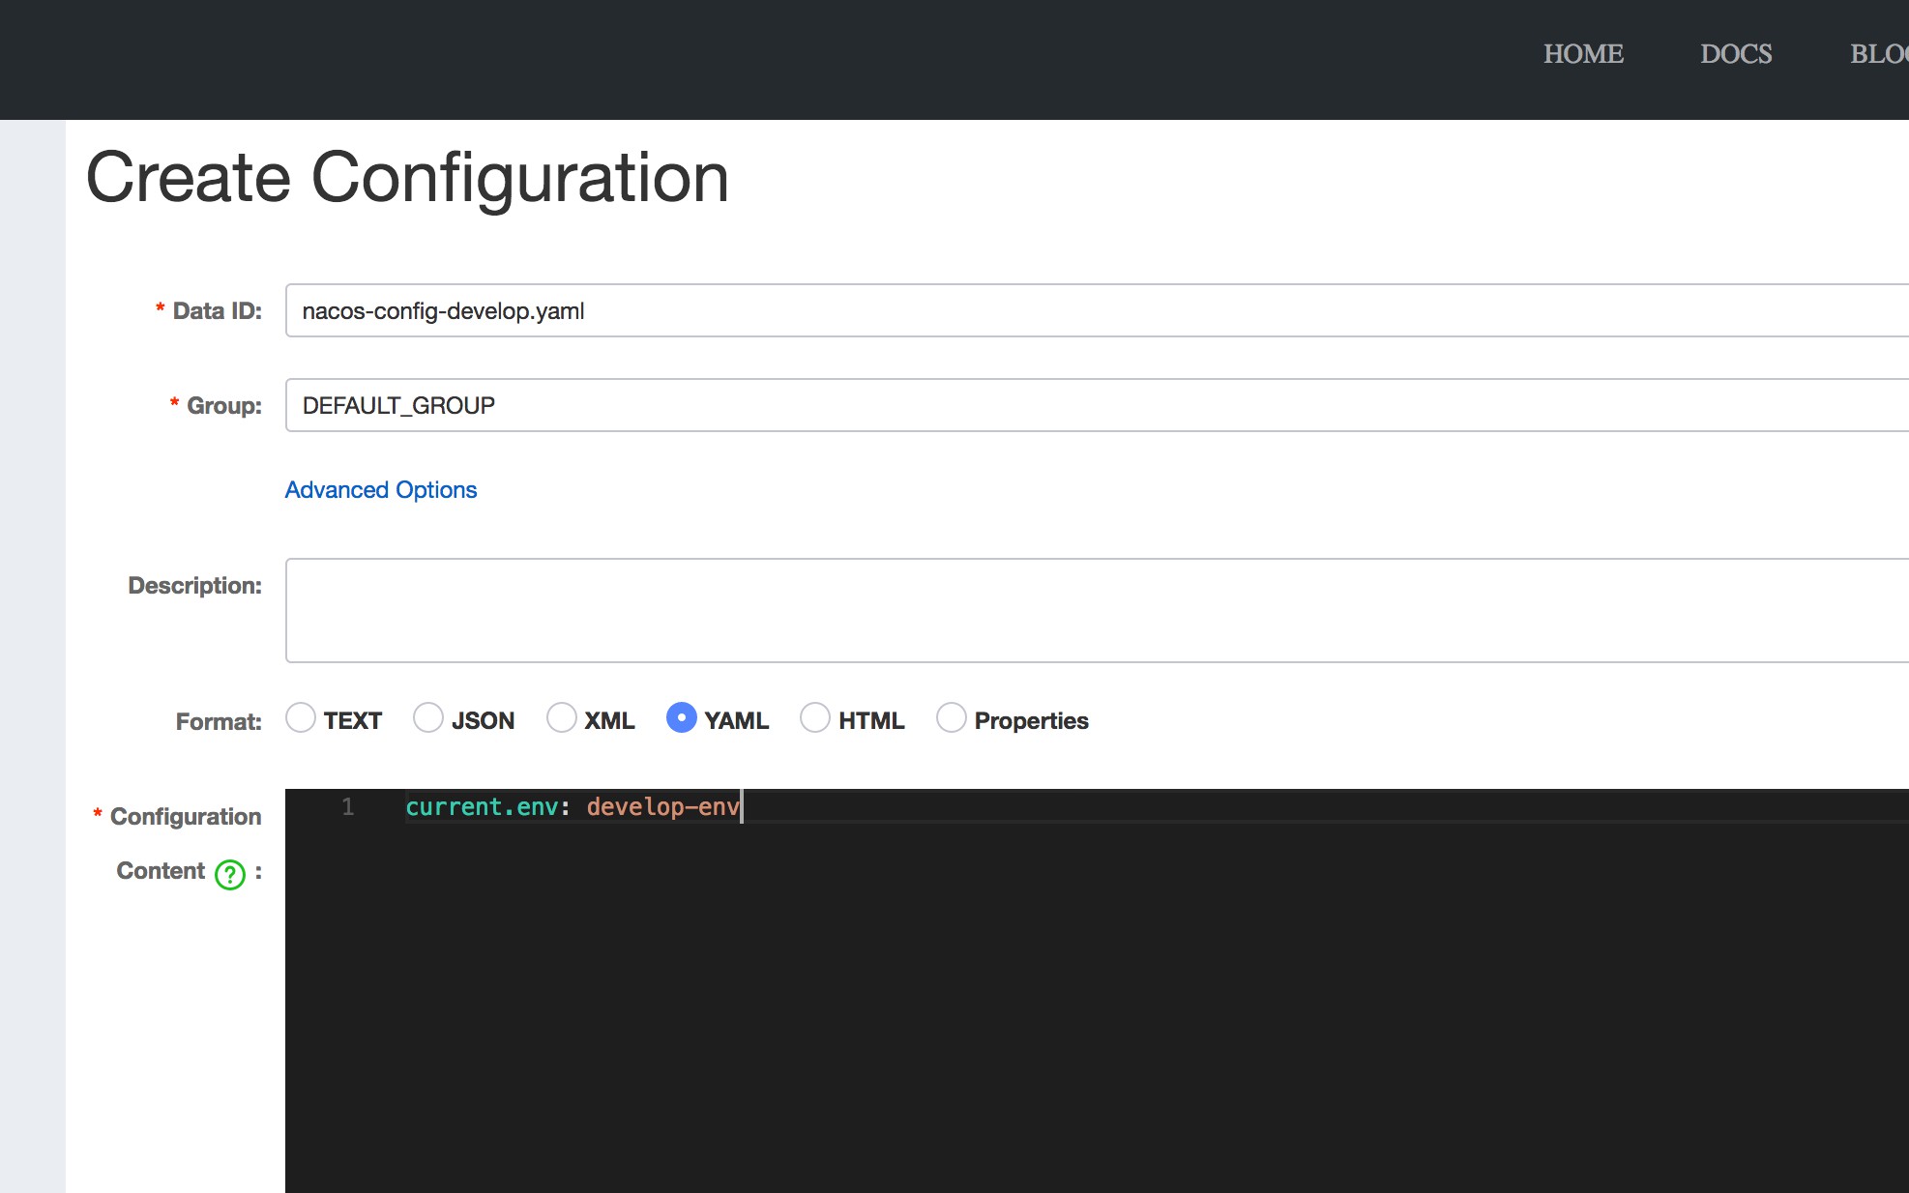The height and width of the screenshot is (1193, 1909).
Task: Click the Create Configuration heading
Action: 407,179
